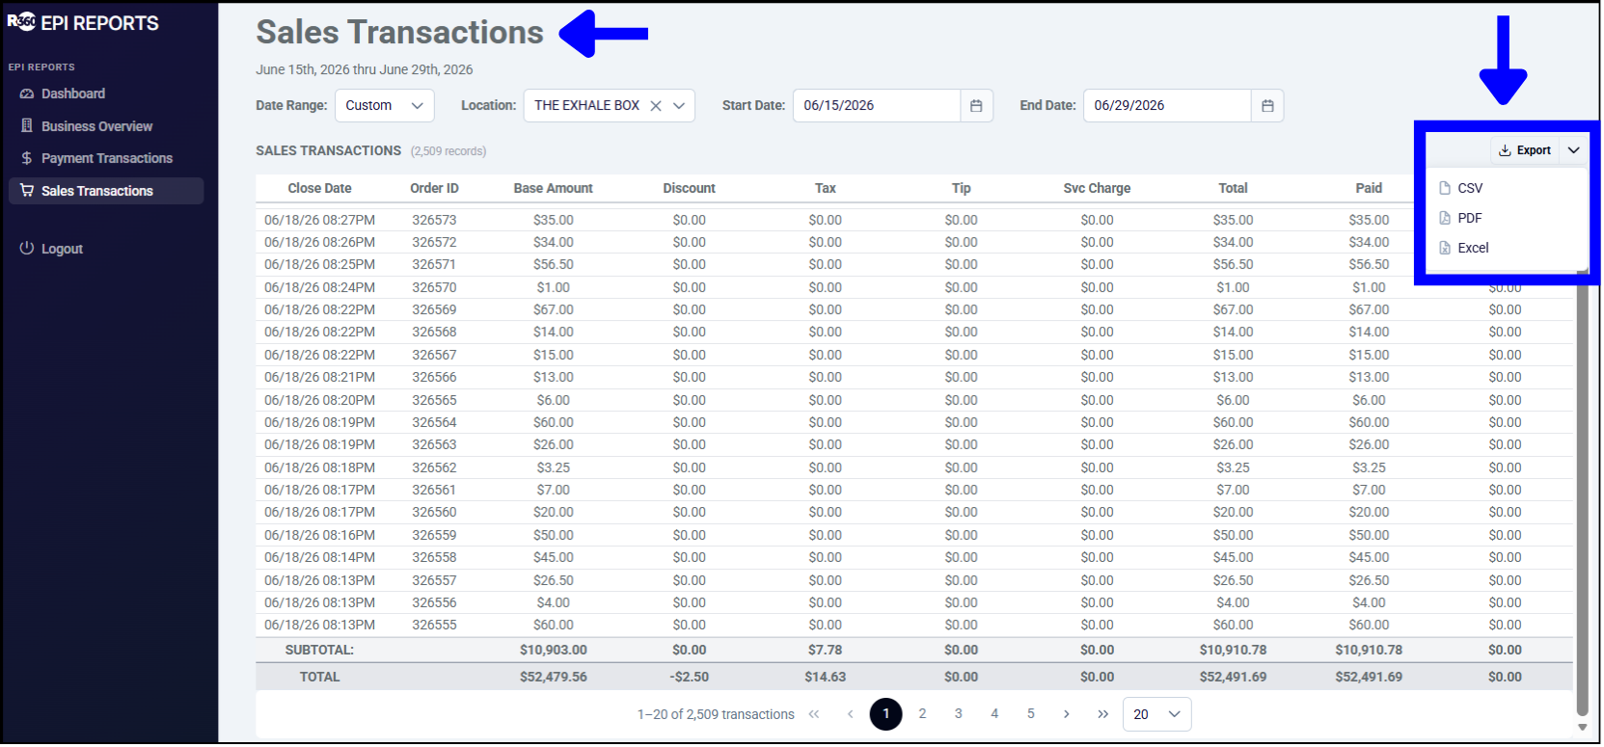The width and height of the screenshot is (1604, 747).
Task: Click the 1–20 of 2,509 transactions text
Action: click(716, 714)
